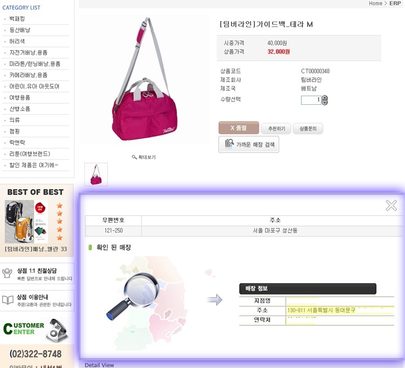Click the building icon in 가까운 매장 검색
This screenshot has width=405, height=368.
[x=229, y=143]
